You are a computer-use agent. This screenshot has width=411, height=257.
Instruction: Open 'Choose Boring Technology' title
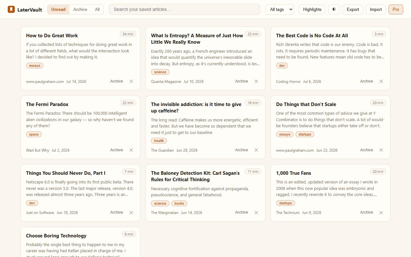(56, 236)
